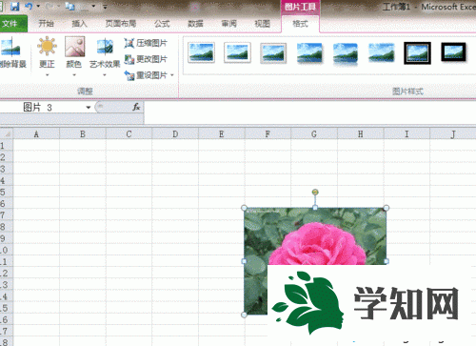Viewport: 476px width, 346px height.
Task: Select the 格式 (Format) picture tools tab
Action: coord(300,24)
